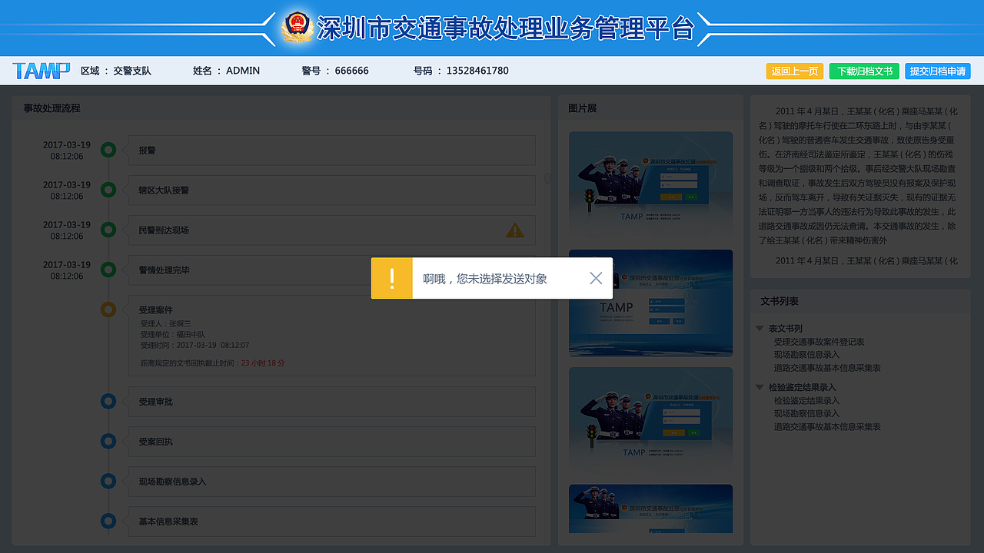Select the 基本信息采集表 process step

(x=331, y=521)
